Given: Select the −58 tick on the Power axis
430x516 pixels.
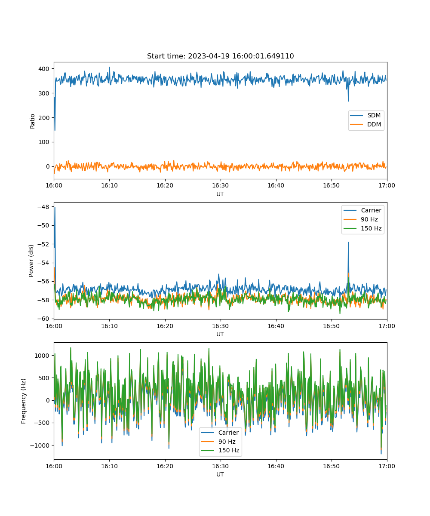Looking at the screenshot, I should [x=44, y=300].
